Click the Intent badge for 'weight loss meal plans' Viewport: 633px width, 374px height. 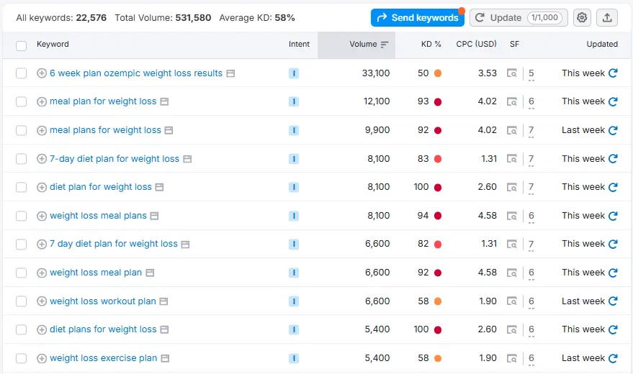click(x=293, y=216)
